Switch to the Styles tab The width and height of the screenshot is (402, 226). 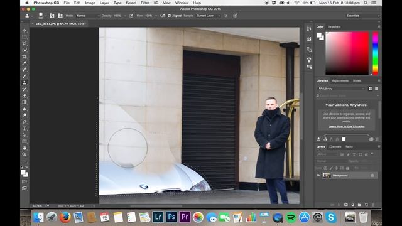pos(357,81)
